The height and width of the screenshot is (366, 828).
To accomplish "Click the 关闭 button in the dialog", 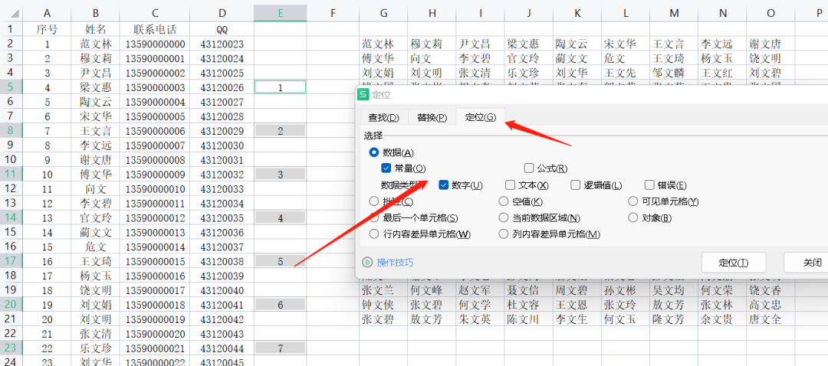I will [x=812, y=263].
